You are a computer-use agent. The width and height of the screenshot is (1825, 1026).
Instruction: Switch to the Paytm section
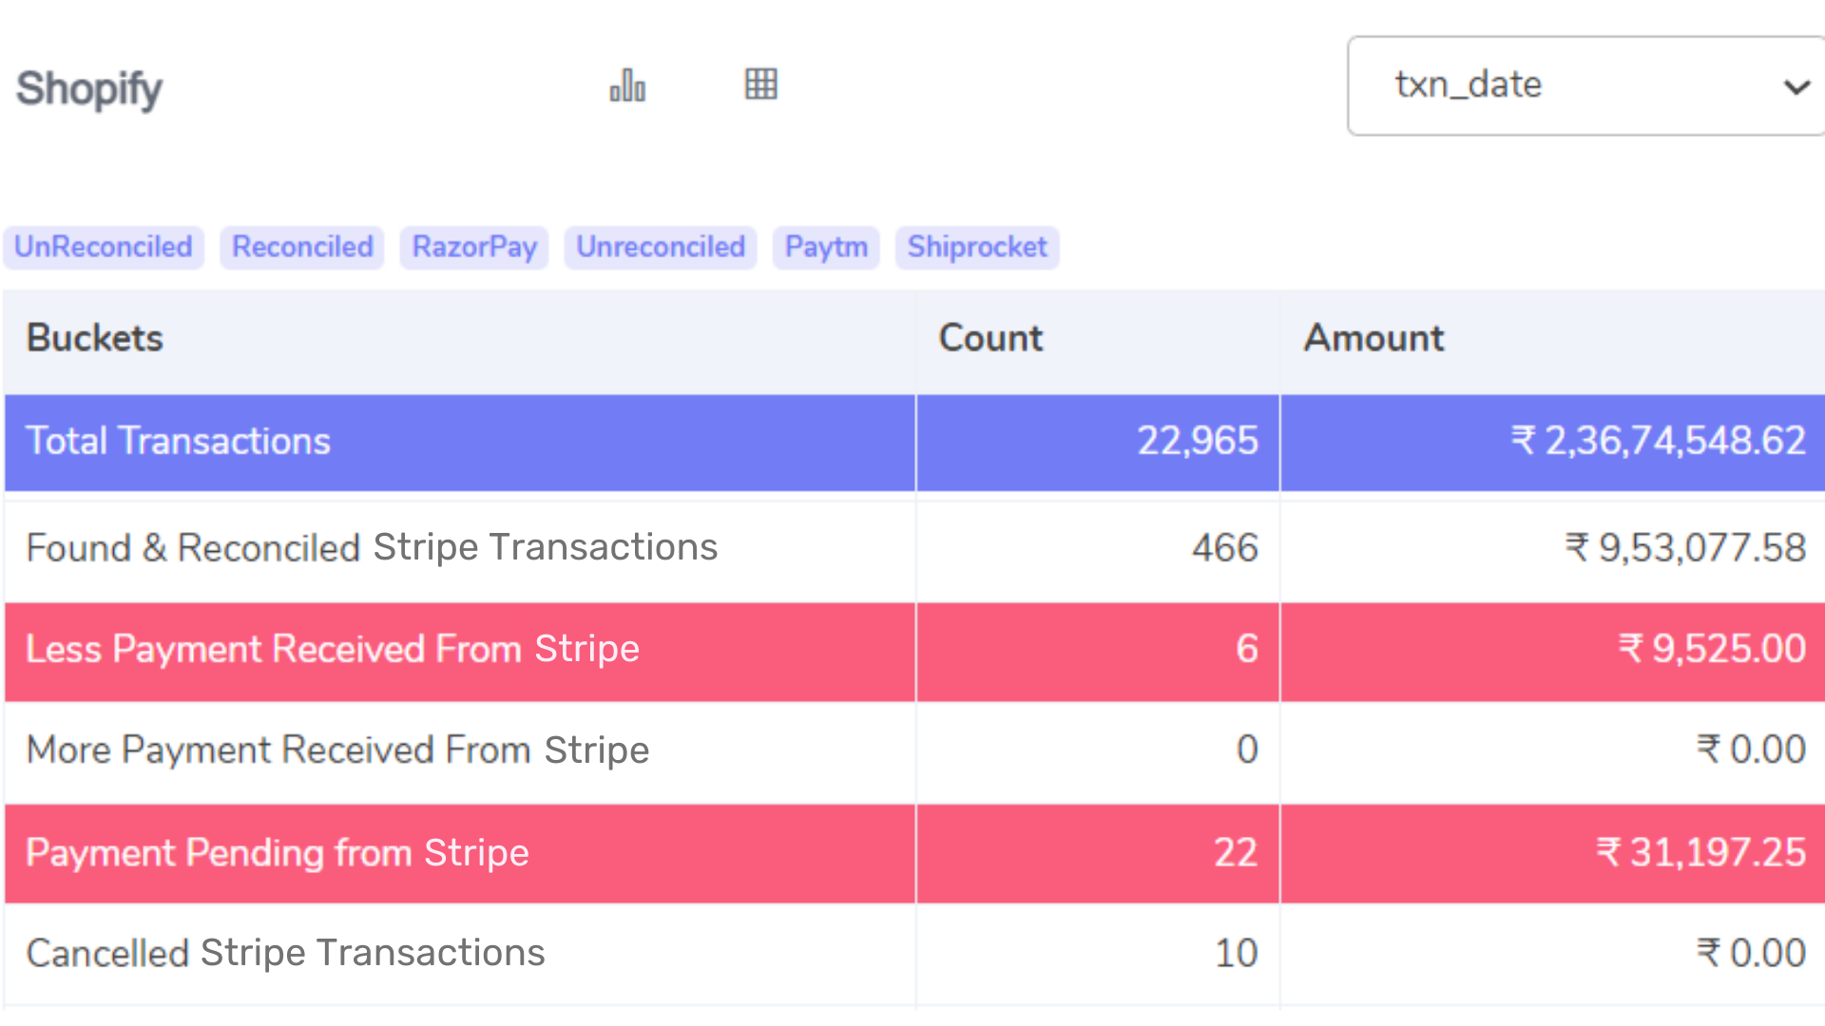[826, 247]
